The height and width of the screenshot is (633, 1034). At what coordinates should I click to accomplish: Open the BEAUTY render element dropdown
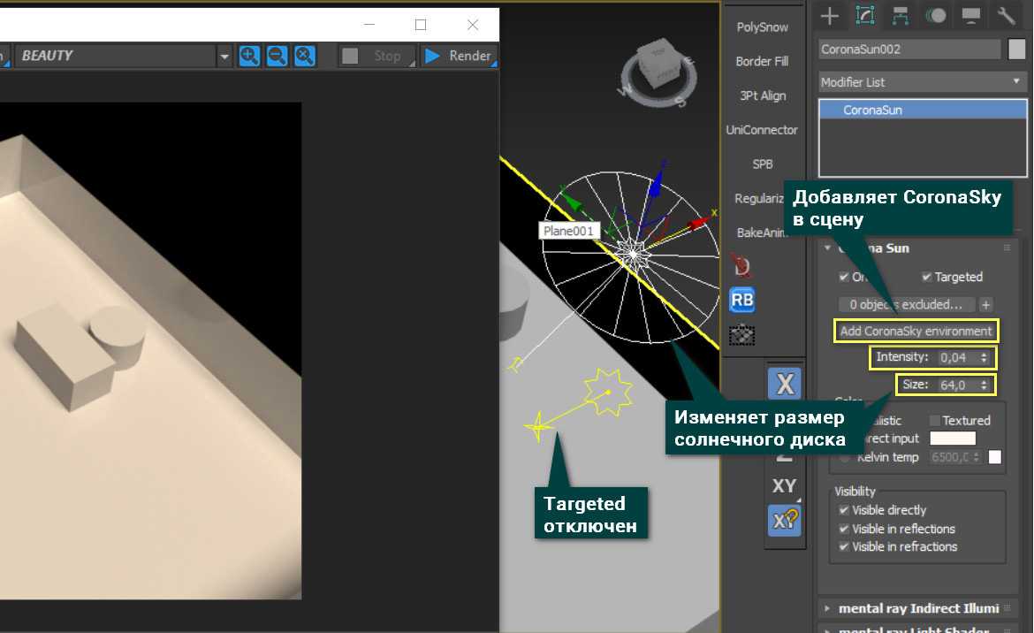[124, 56]
